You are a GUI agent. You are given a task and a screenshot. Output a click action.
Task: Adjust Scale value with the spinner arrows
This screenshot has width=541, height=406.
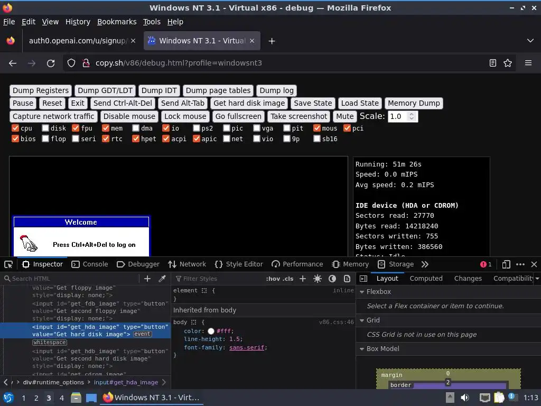click(411, 116)
